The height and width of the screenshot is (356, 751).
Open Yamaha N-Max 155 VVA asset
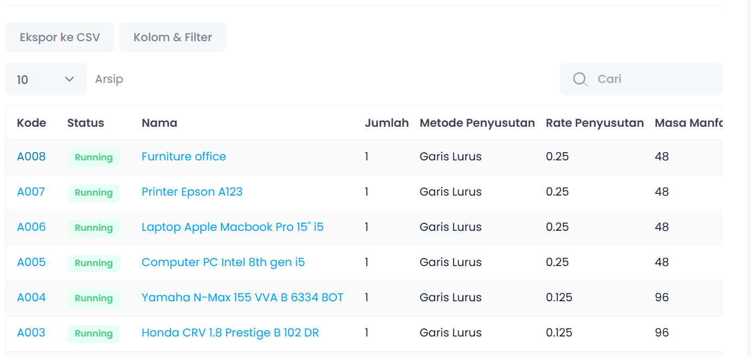242,297
